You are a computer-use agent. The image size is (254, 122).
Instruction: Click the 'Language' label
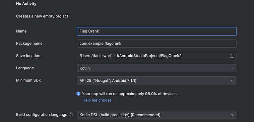[25, 68]
